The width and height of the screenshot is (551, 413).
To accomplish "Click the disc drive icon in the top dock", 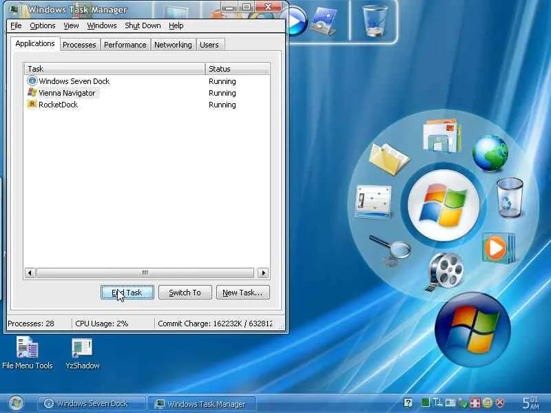I will pos(324,21).
